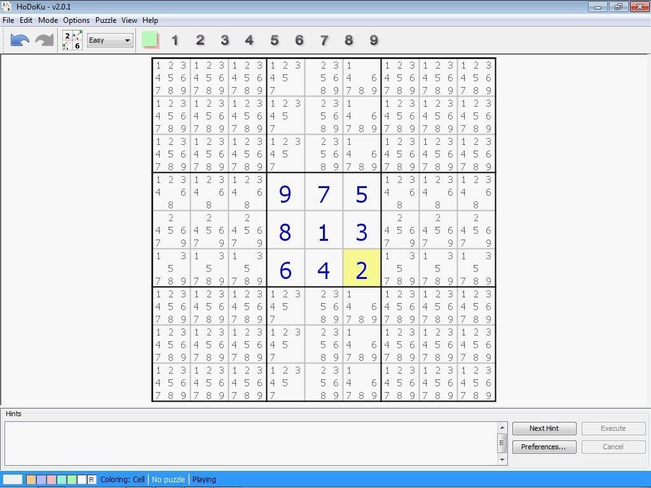
Task: Select the cell with big digit 9
Action: coord(285,192)
